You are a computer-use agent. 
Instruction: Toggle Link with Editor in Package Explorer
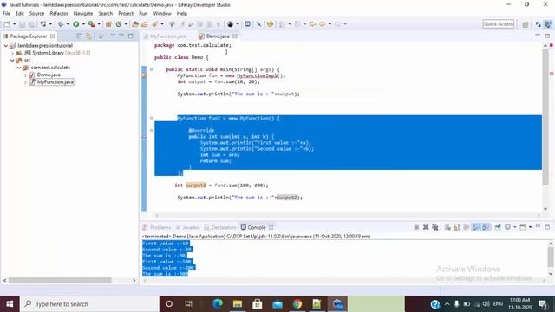88,36
